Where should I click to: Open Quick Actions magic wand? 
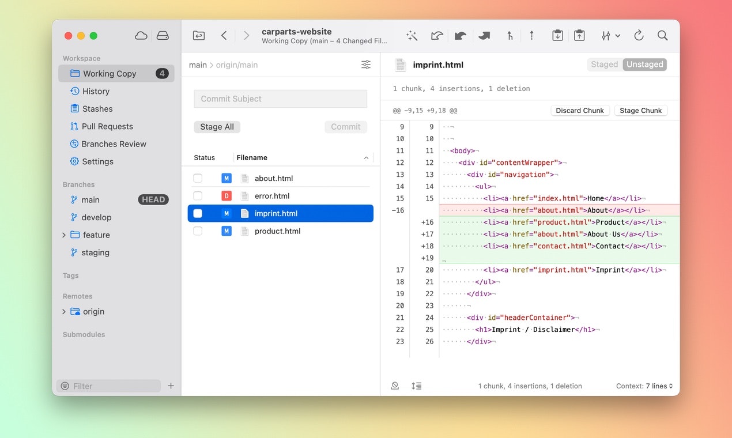412,36
